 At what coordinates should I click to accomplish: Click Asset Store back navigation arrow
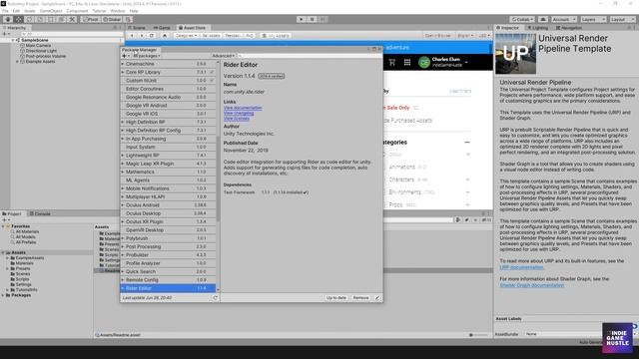pyautogui.click(x=132, y=36)
